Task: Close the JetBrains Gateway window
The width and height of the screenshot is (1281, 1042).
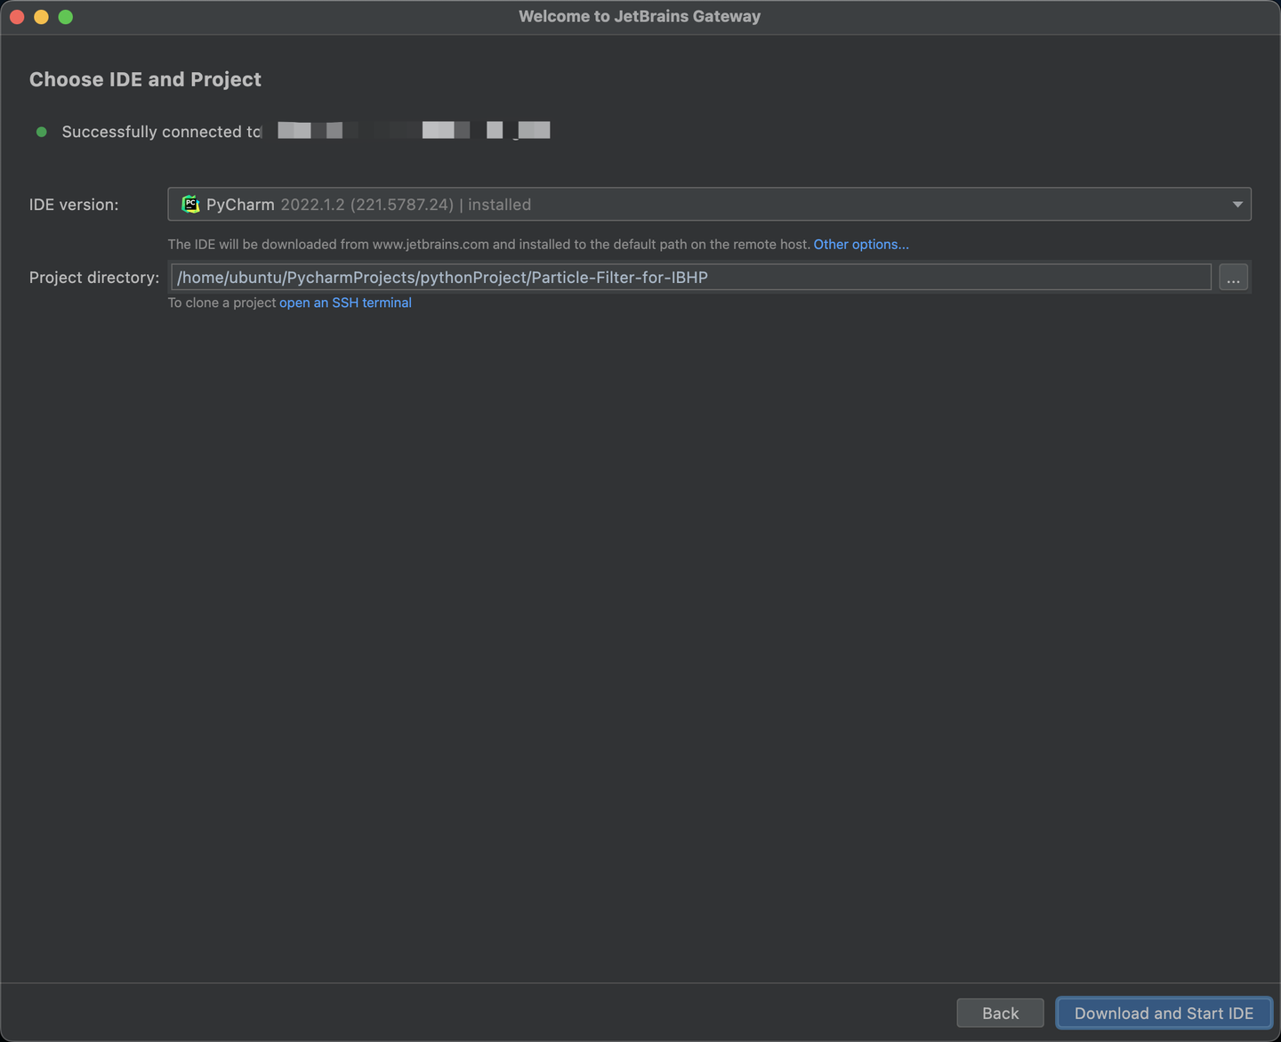Action: [x=17, y=17]
